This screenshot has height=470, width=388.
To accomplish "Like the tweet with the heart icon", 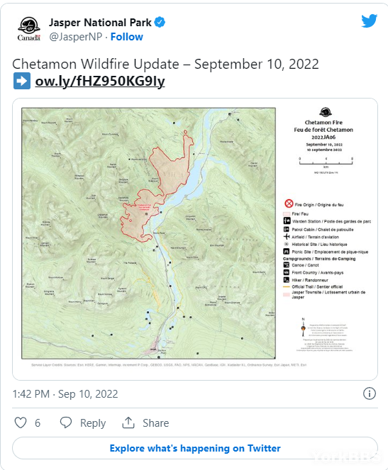I will (21, 423).
